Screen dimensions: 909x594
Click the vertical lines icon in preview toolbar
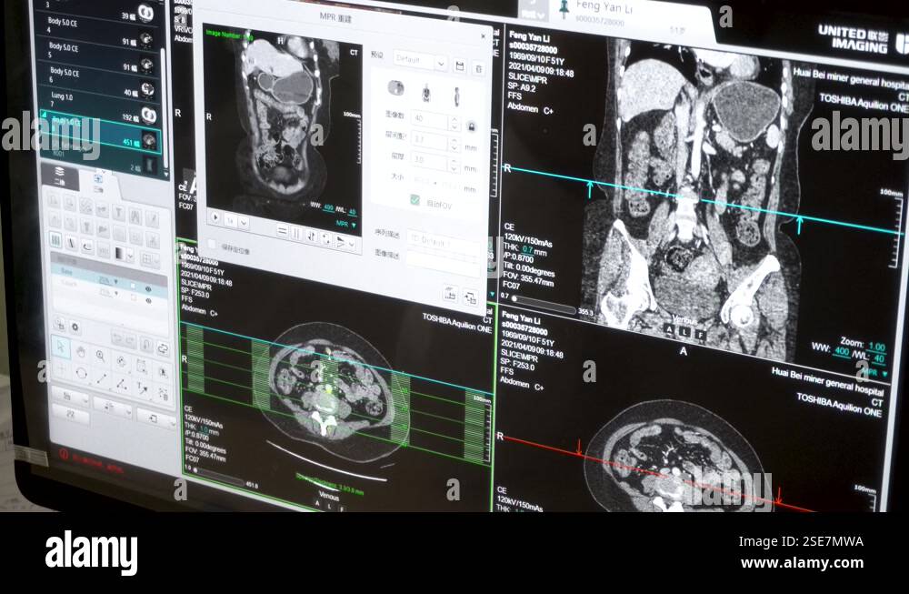pos(297,233)
